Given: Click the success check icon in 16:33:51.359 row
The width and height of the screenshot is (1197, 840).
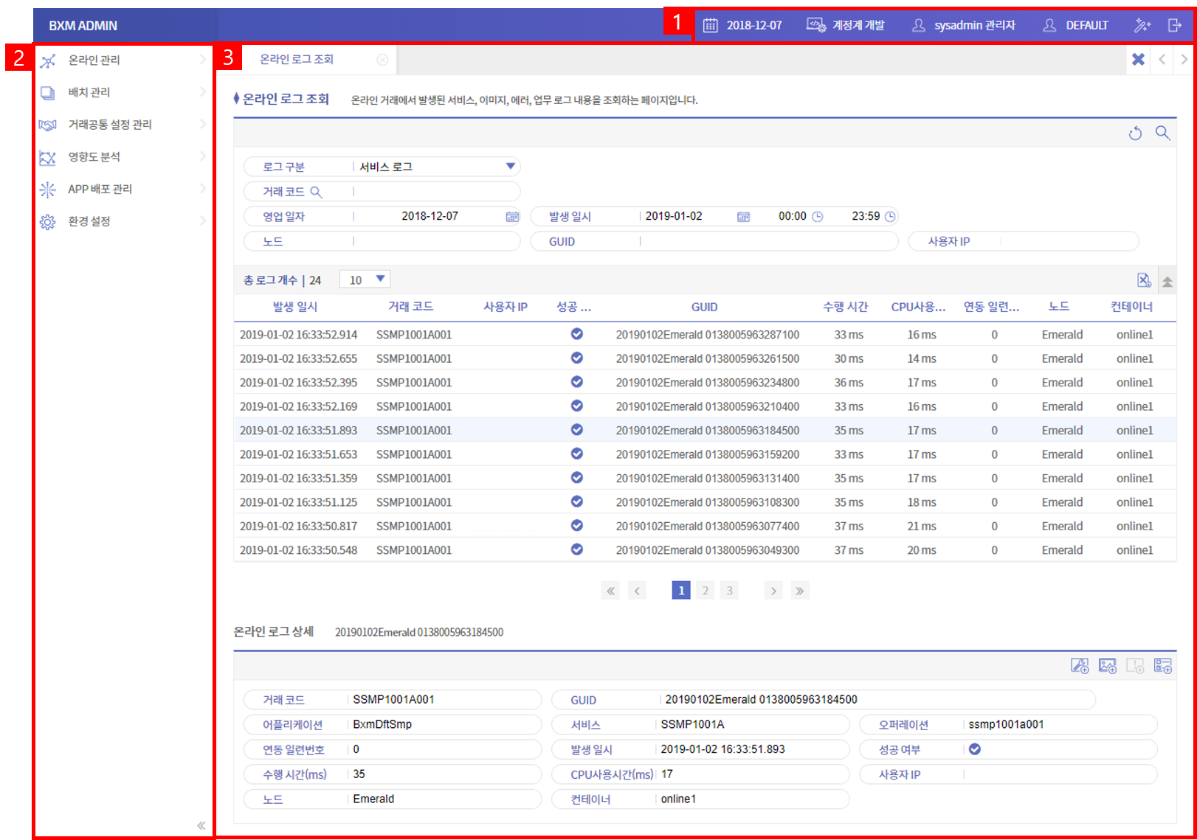Looking at the screenshot, I should tap(577, 478).
